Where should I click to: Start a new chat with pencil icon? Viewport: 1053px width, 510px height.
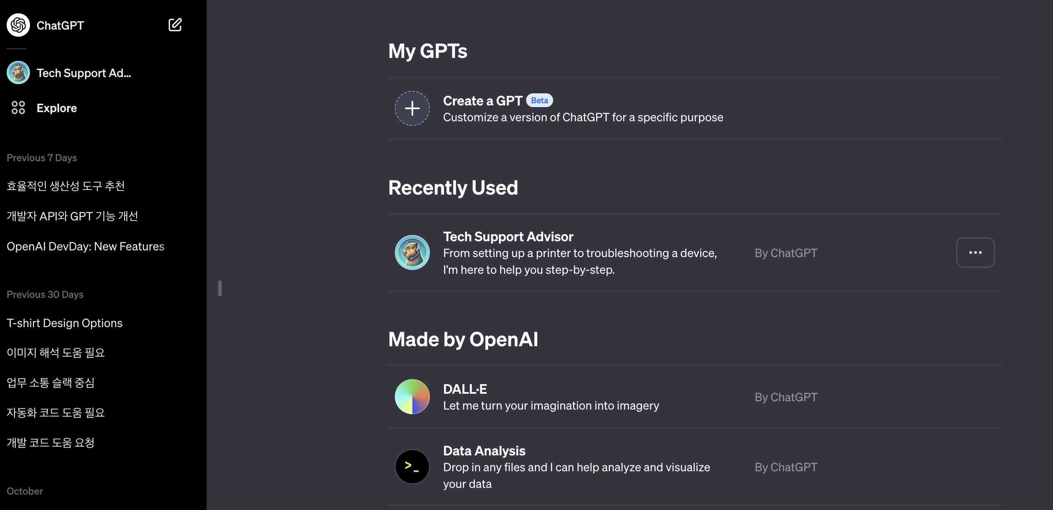[x=175, y=25]
